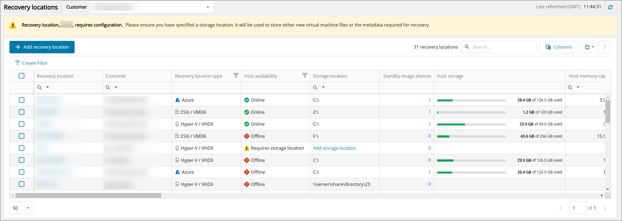This screenshot has height=221, width=622.
Task: Sort by Host storage column header
Action: tap(450, 76)
